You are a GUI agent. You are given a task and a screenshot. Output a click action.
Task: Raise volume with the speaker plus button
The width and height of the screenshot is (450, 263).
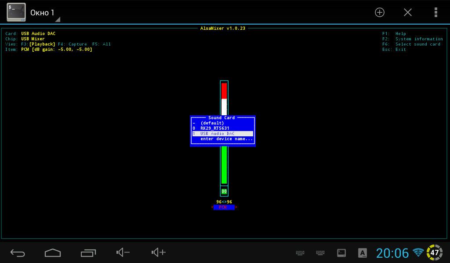pyautogui.click(x=159, y=252)
